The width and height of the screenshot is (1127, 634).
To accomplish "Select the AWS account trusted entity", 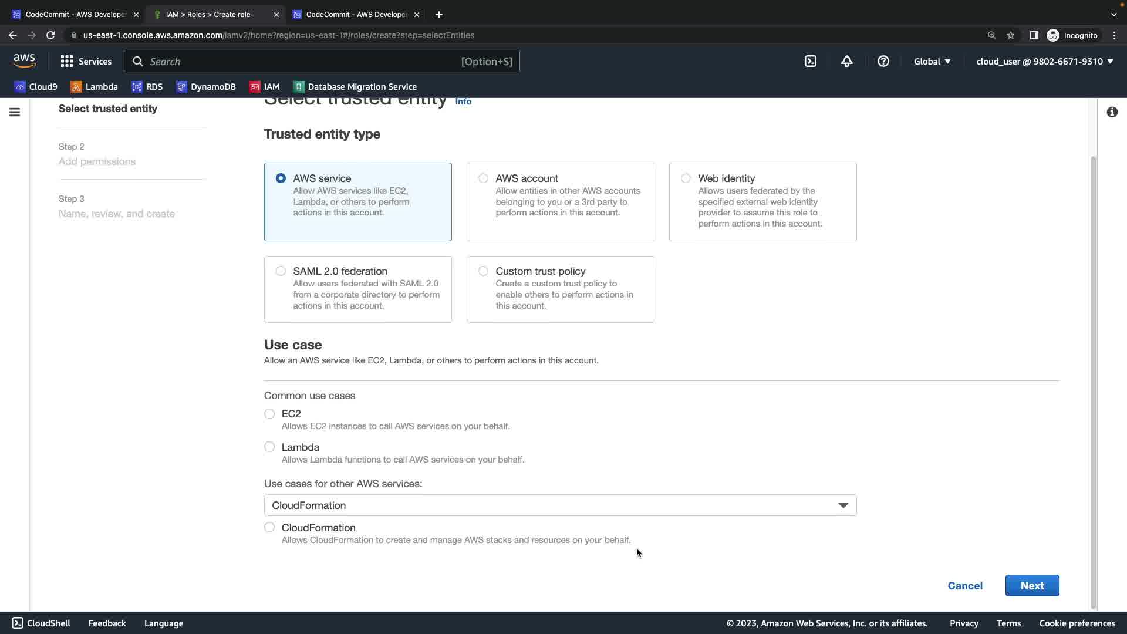I will (483, 178).
